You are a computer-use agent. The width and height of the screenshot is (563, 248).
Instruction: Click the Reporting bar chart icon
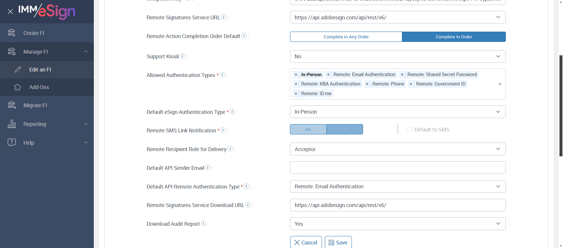click(x=12, y=124)
